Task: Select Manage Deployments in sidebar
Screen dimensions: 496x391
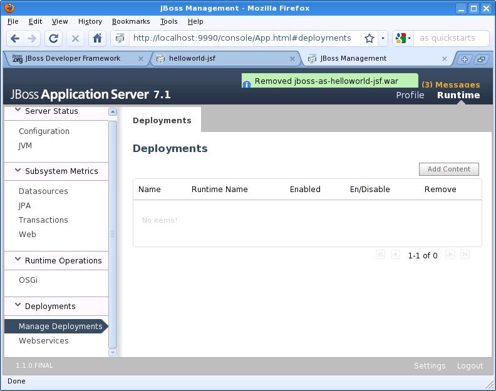Action: click(56, 326)
